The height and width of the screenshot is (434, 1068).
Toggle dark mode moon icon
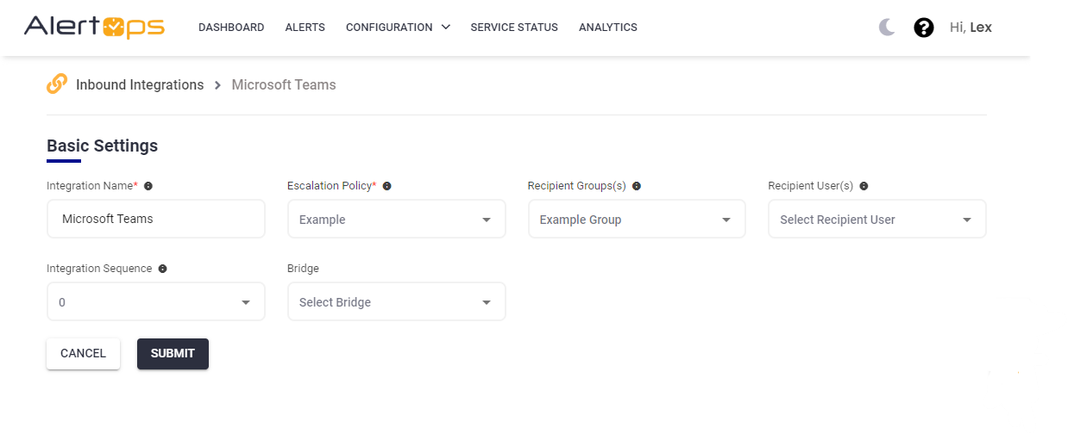point(887,28)
